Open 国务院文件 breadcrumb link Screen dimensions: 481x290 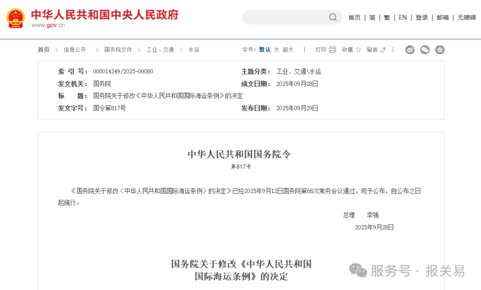(118, 50)
